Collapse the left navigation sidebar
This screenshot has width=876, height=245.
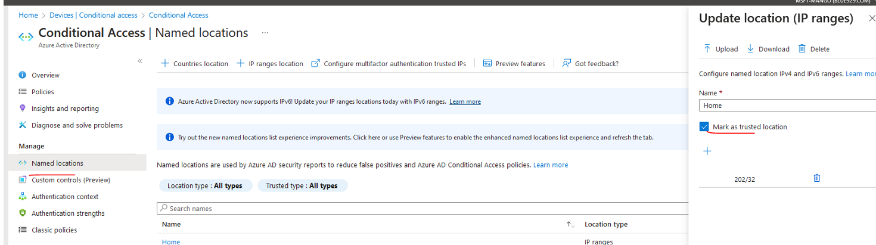pos(140,61)
